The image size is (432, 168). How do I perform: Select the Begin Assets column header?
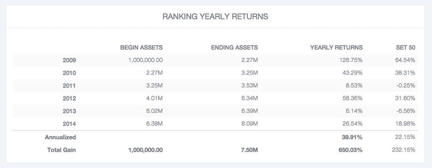pyautogui.click(x=141, y=48)
